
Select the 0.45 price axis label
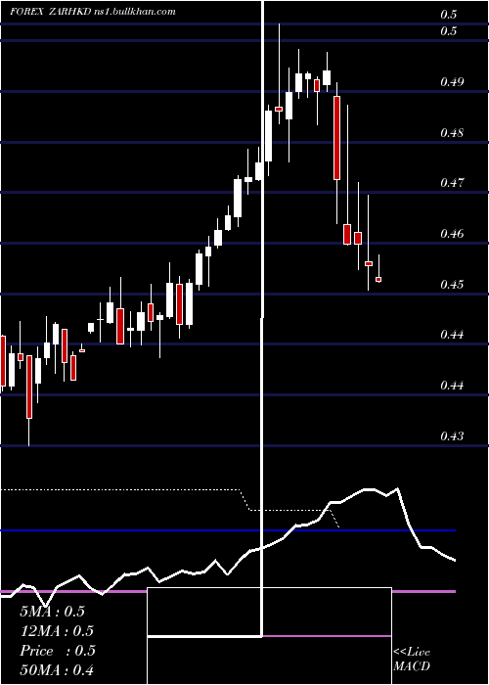[452, 285]
